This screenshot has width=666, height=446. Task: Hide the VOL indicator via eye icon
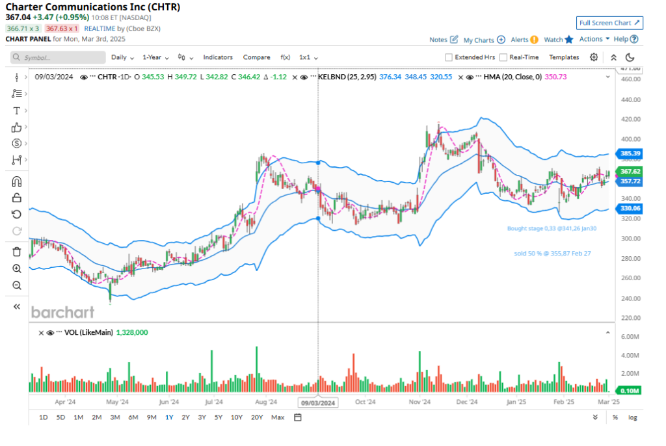coord(51,332)
